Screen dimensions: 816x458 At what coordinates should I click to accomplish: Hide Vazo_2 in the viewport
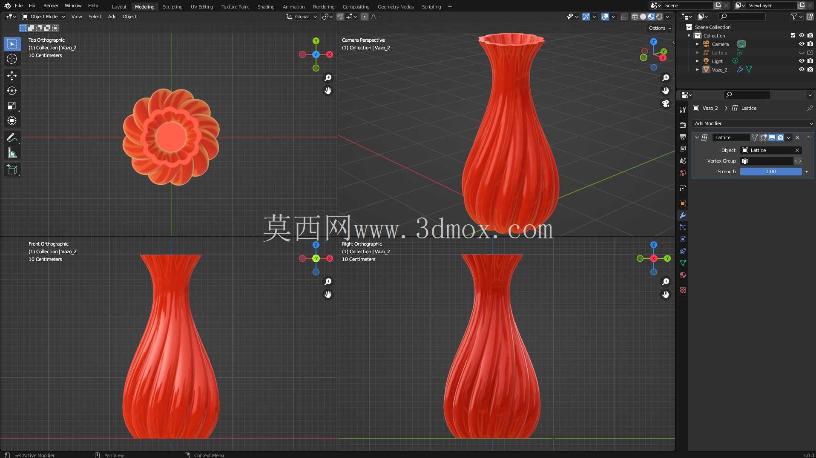coord(802,69)
